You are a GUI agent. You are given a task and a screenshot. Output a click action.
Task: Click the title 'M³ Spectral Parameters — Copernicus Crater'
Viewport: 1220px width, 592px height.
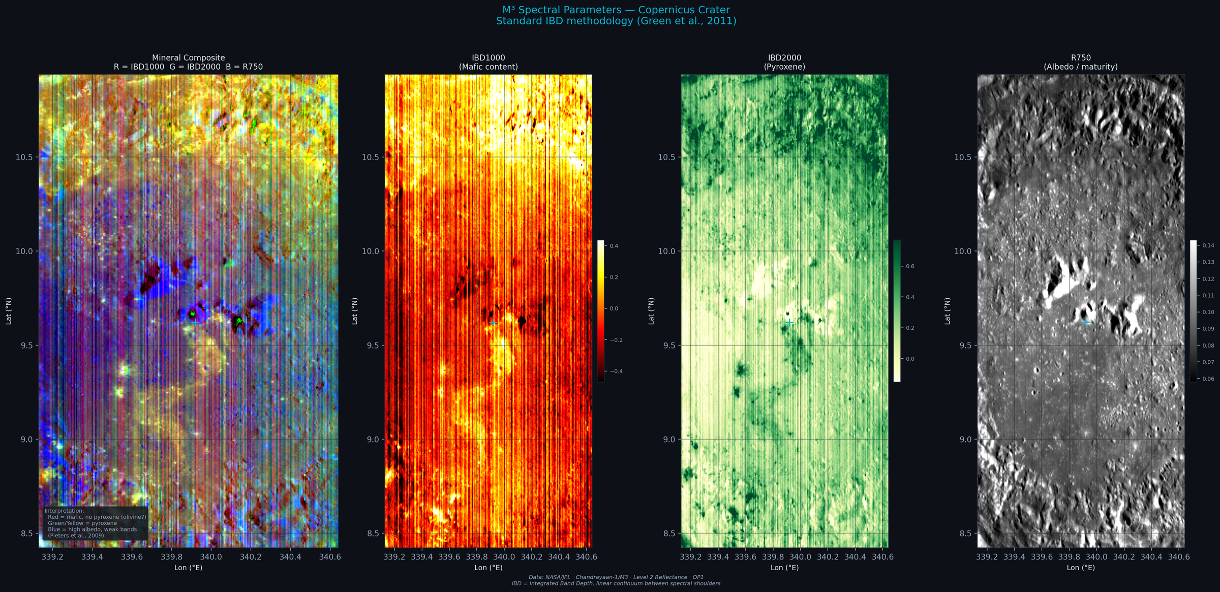616,10
